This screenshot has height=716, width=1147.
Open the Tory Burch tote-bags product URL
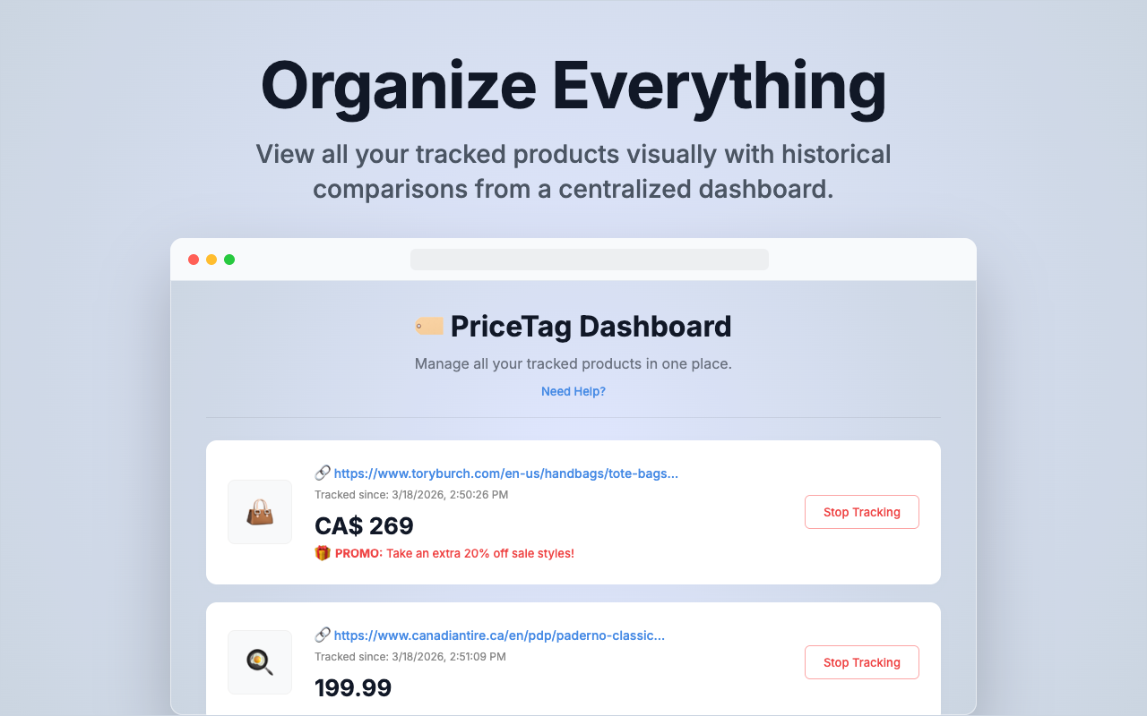point(505,473)
